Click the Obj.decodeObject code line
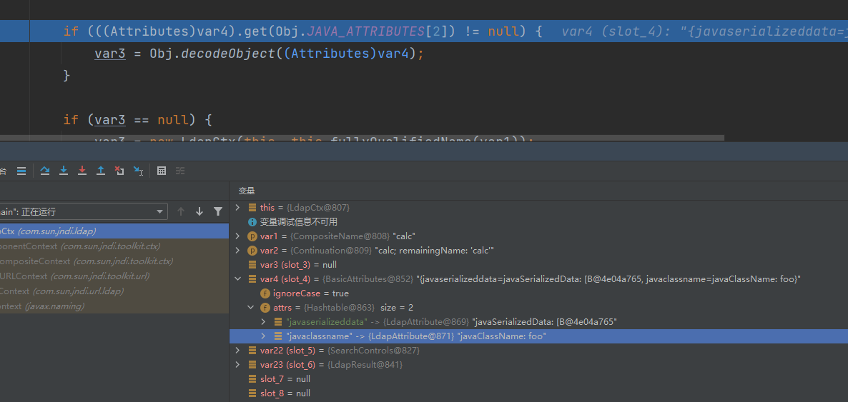848x402 pixels. tap(259, 54)
